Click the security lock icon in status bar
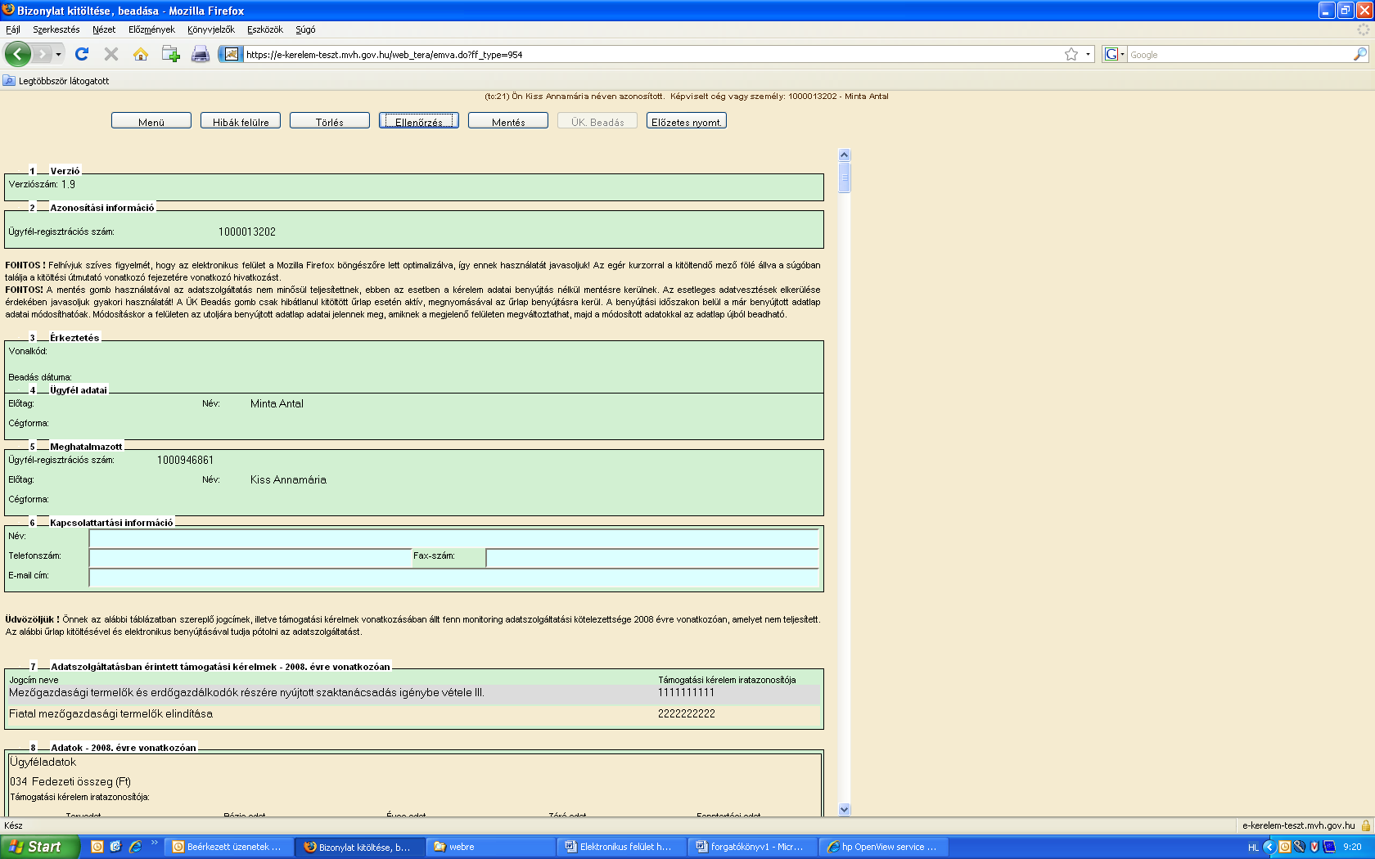1375x859 pixels. pos(1366,825)
